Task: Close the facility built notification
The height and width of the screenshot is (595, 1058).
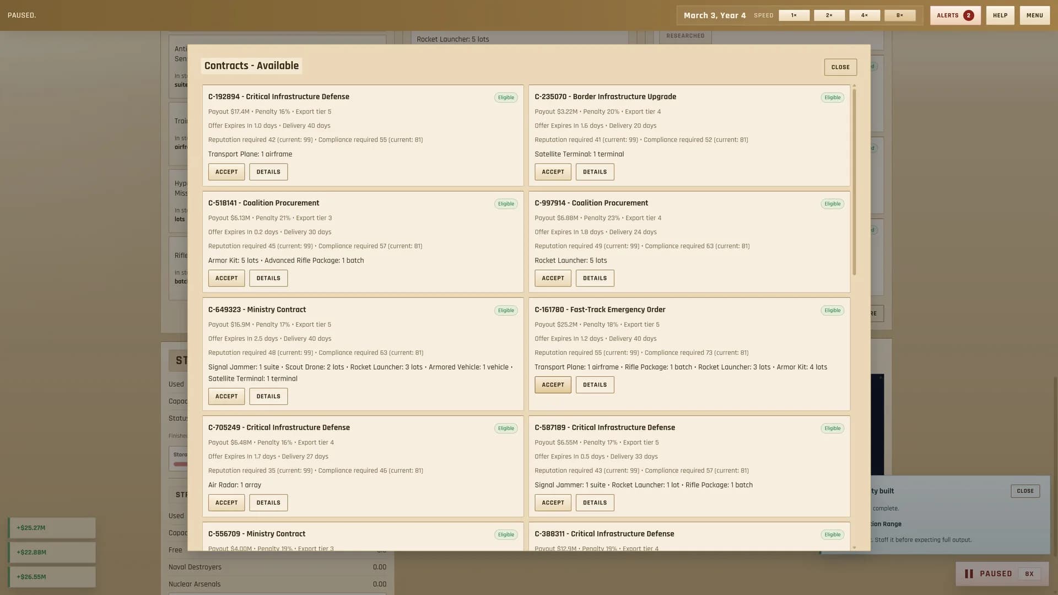Action: coord(1025,491)
